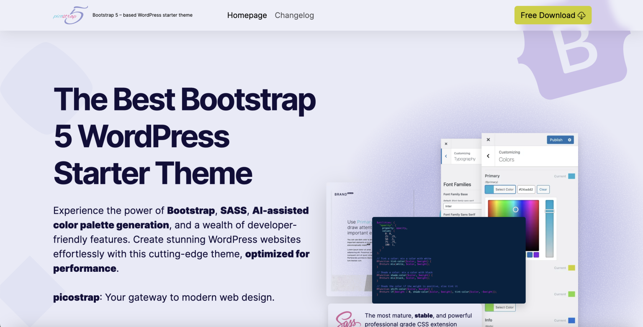Click the hex input showing #26add2
The image size is (643, 327).
pyautogui.click(x=526, y=189)
